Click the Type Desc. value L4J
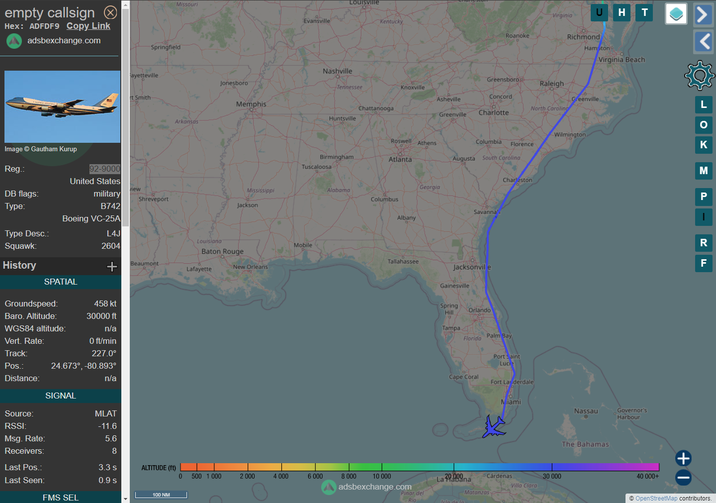The image size is (716, 503). coord(113,234)
